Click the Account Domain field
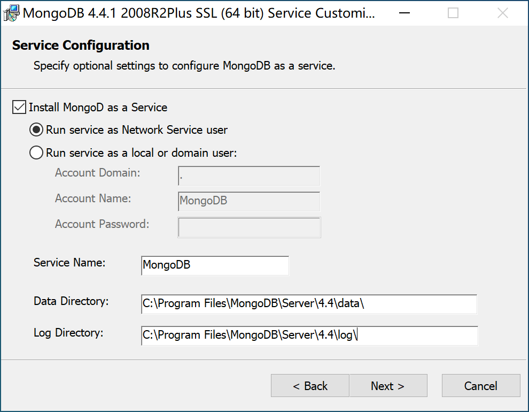Image resolution: width=529 pixels, height=412 pixels. pyautogui.click(x=249, y=176)
